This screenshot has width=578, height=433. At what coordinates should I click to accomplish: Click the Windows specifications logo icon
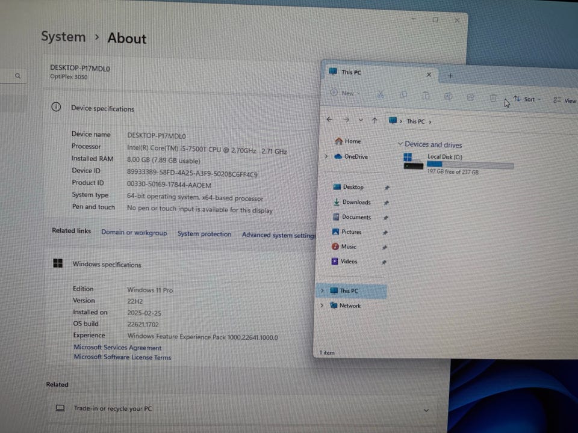coord(58,263)
